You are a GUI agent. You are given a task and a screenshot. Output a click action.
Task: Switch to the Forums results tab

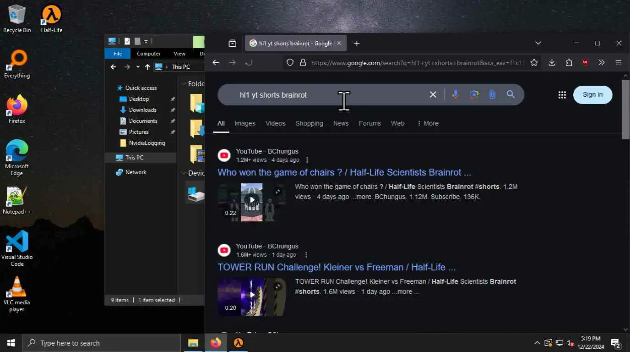pyautogui.click(x=369, y=123)
